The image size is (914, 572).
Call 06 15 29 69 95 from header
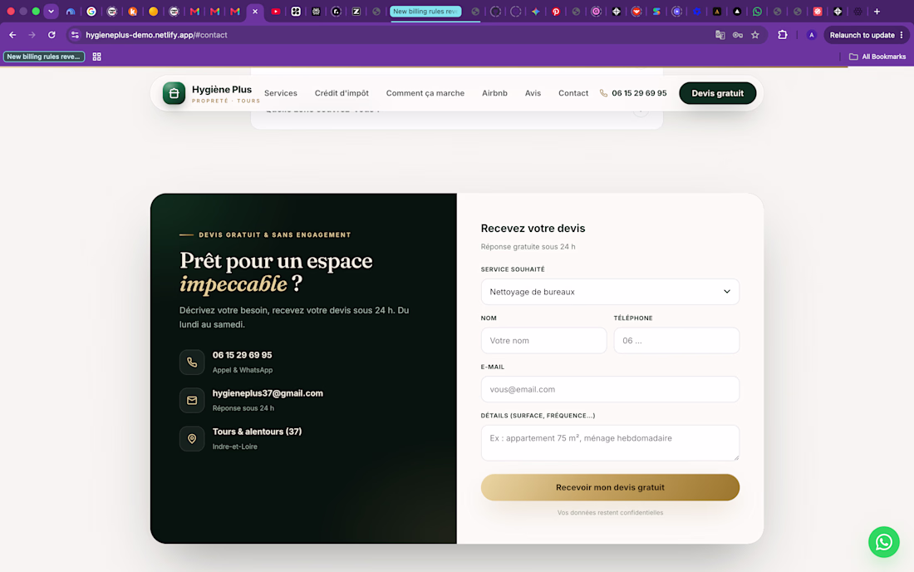[x=633, y=93]
